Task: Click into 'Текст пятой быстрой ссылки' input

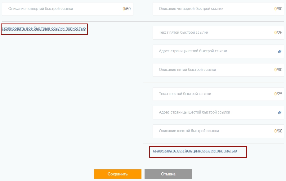Action: click(211, 33)
